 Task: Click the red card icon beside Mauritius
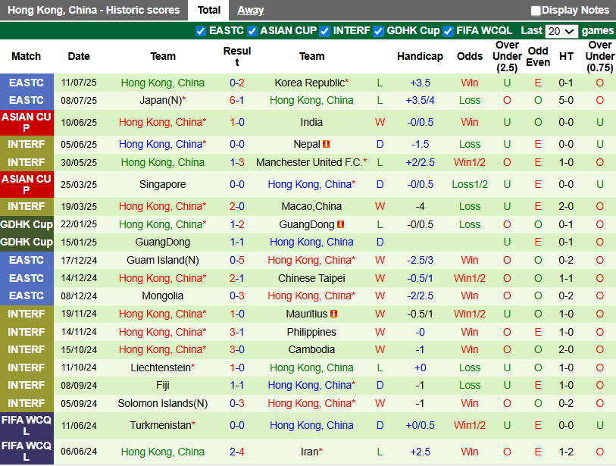tap(333, 314)
